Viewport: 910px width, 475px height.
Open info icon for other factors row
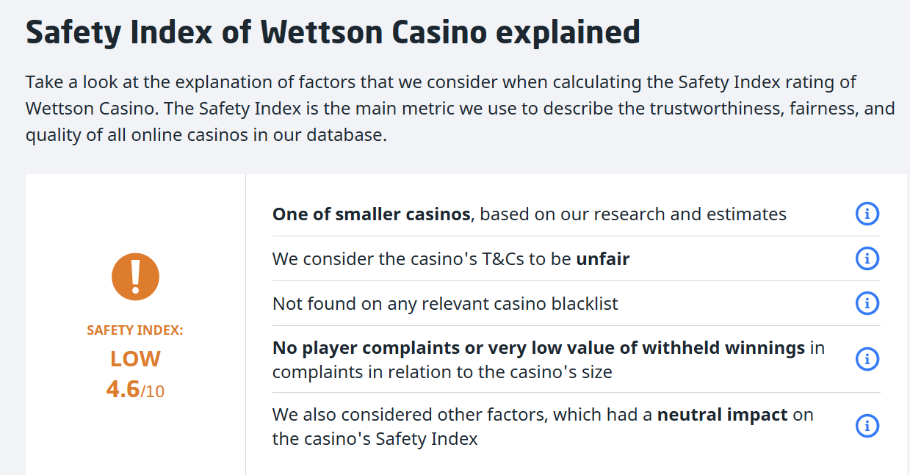tap(867, 426)
